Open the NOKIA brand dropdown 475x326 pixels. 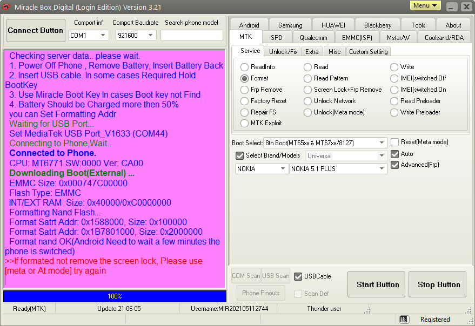(x=261, y=168)
